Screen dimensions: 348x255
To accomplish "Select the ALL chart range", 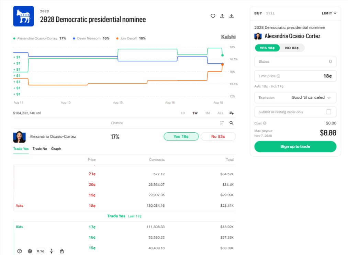I will coord(221,113).
